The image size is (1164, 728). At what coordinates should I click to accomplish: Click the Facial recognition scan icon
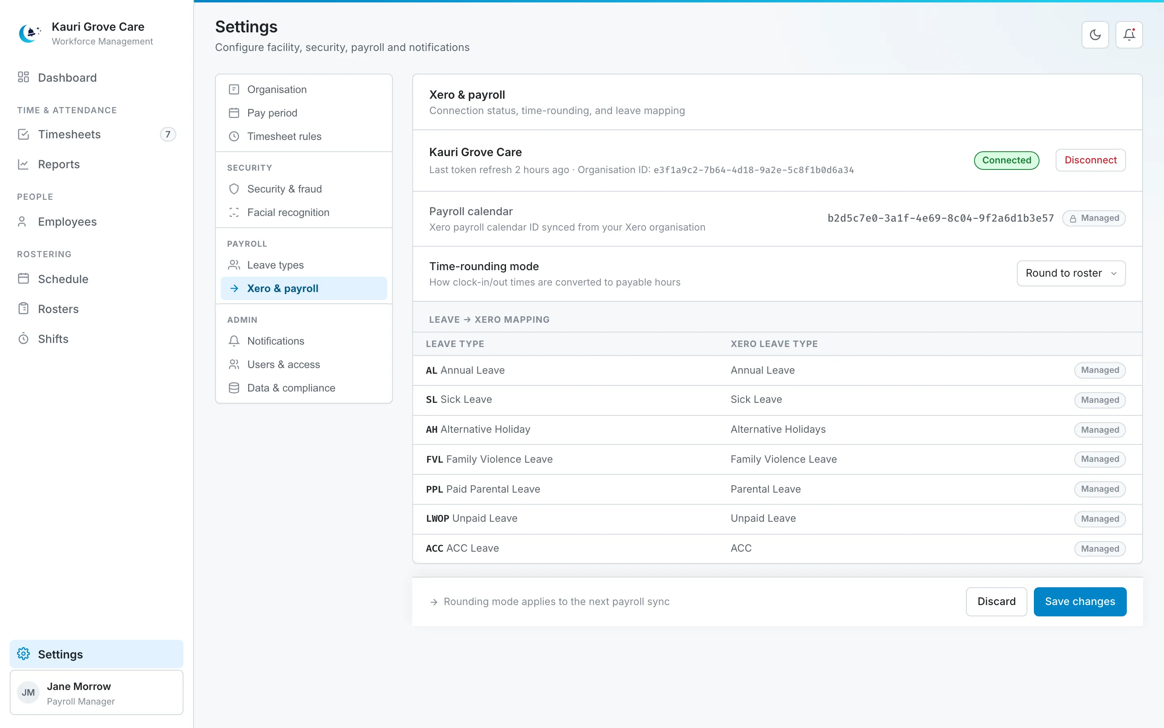point(234,212)
